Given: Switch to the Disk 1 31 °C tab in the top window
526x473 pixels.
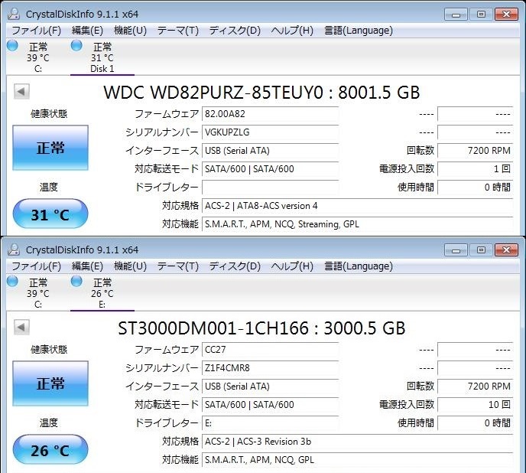Looking at the screenshot, I should 102,57.
